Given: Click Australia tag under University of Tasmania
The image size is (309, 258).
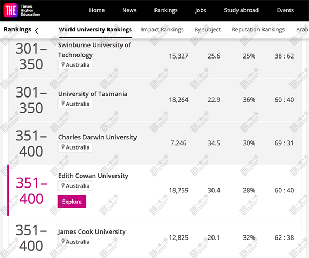Looking at the screenshot, I should click(x=75, y=104).
